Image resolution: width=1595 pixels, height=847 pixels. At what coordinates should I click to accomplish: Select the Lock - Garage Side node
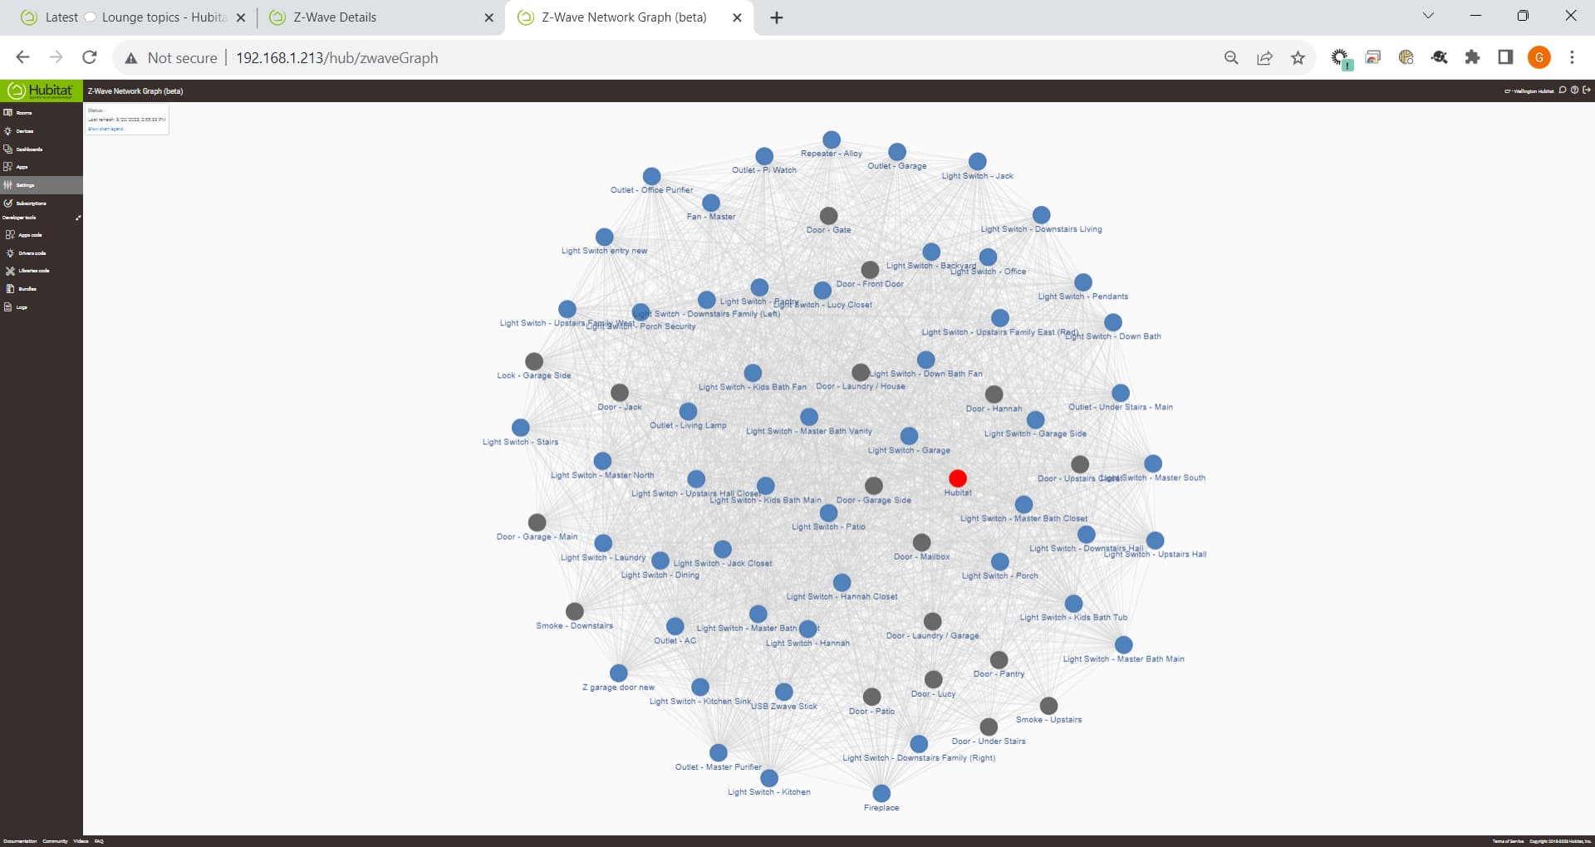point(534,361)
